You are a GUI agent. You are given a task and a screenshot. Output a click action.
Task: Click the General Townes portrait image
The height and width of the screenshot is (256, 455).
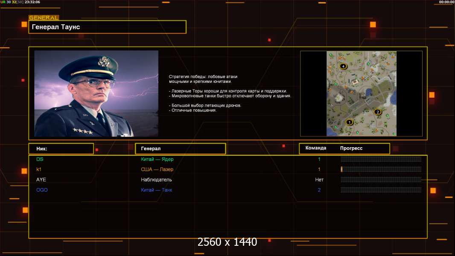point(96,93)
